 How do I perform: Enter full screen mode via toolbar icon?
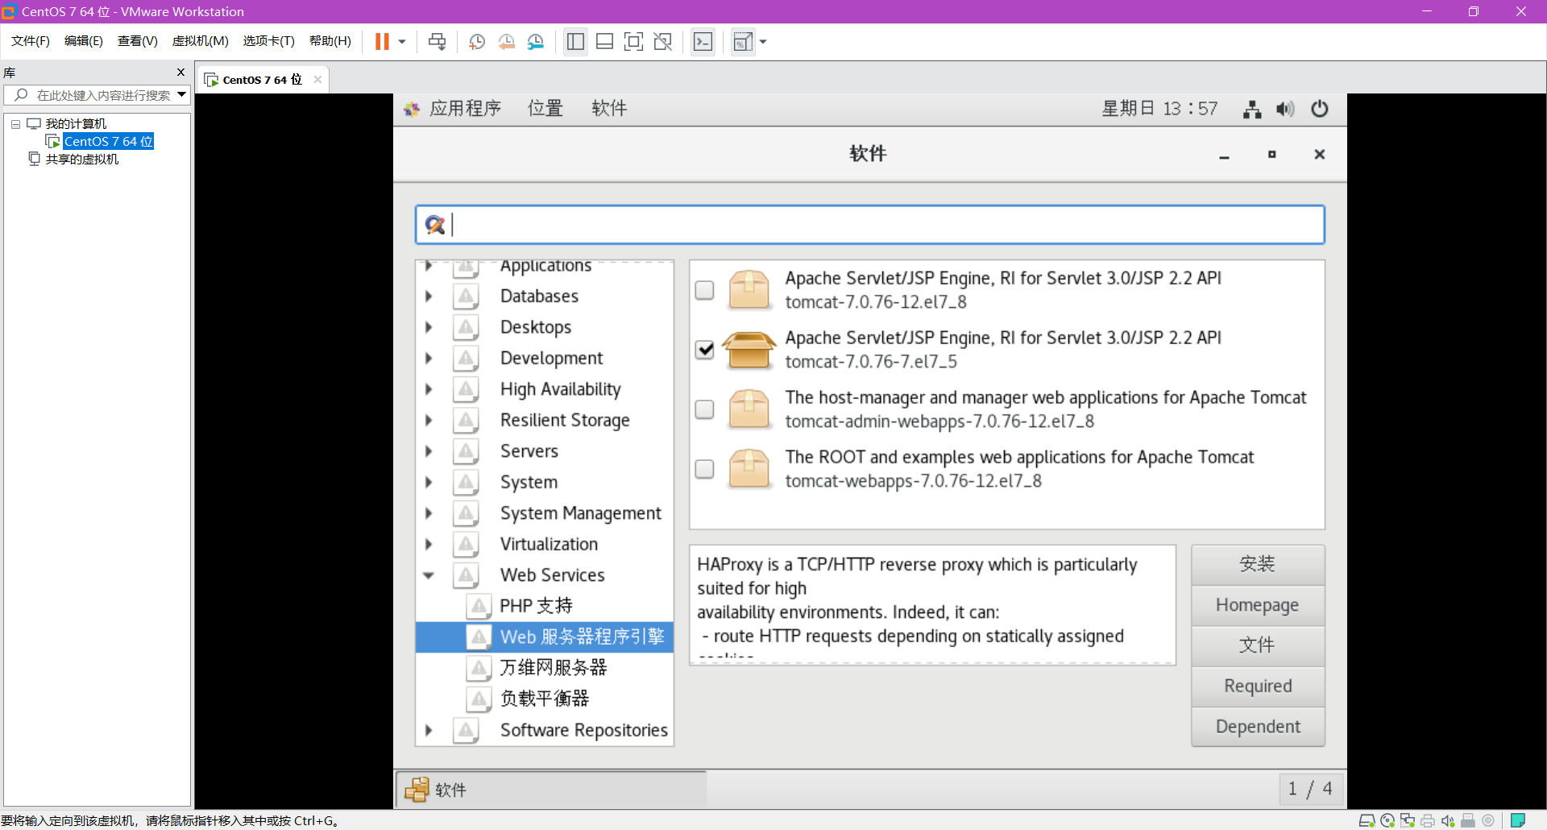pos(634,41)
